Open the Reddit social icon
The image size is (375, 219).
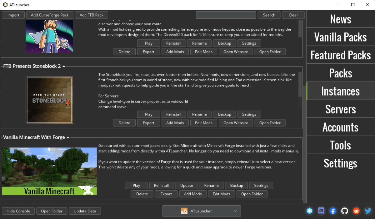pyautogui.click(x=356, y=211)
